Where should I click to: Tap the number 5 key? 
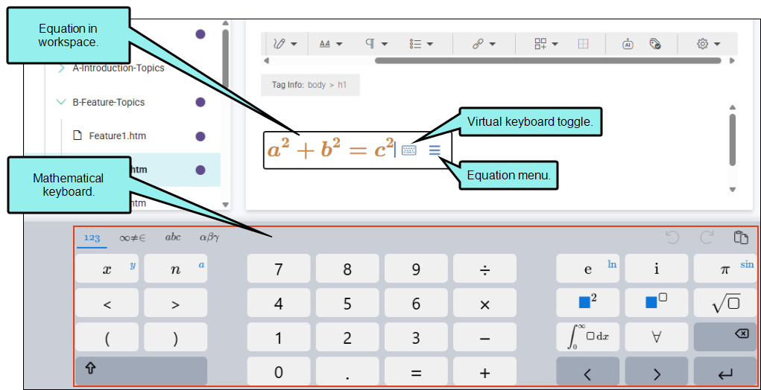tap(347, 303)
